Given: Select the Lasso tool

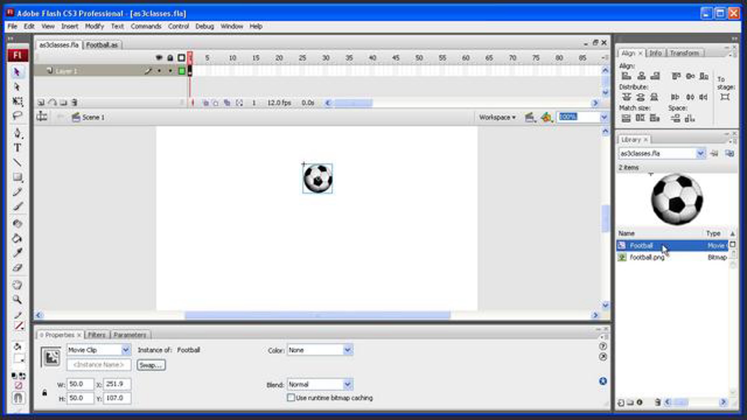Looking at the screenshot, I should pyautogui.click(x=17, y=116).
